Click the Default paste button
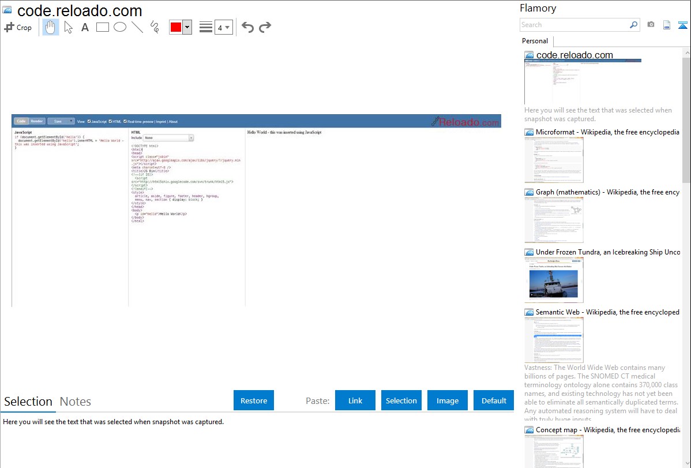Image resolution: width=691 pixels, height=468 pixels. pyautogui.click(x=494, y=400)
